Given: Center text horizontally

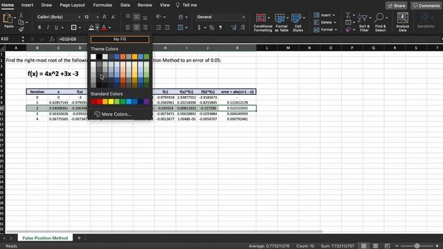Looking at the screenshot, I should pyautogui.click(x=136, y=28).
